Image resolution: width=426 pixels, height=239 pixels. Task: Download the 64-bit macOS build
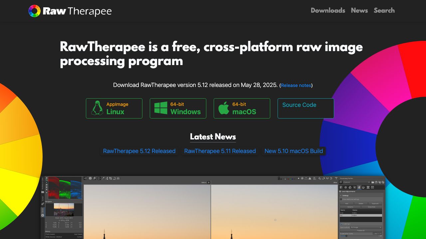tap(242, 108)
